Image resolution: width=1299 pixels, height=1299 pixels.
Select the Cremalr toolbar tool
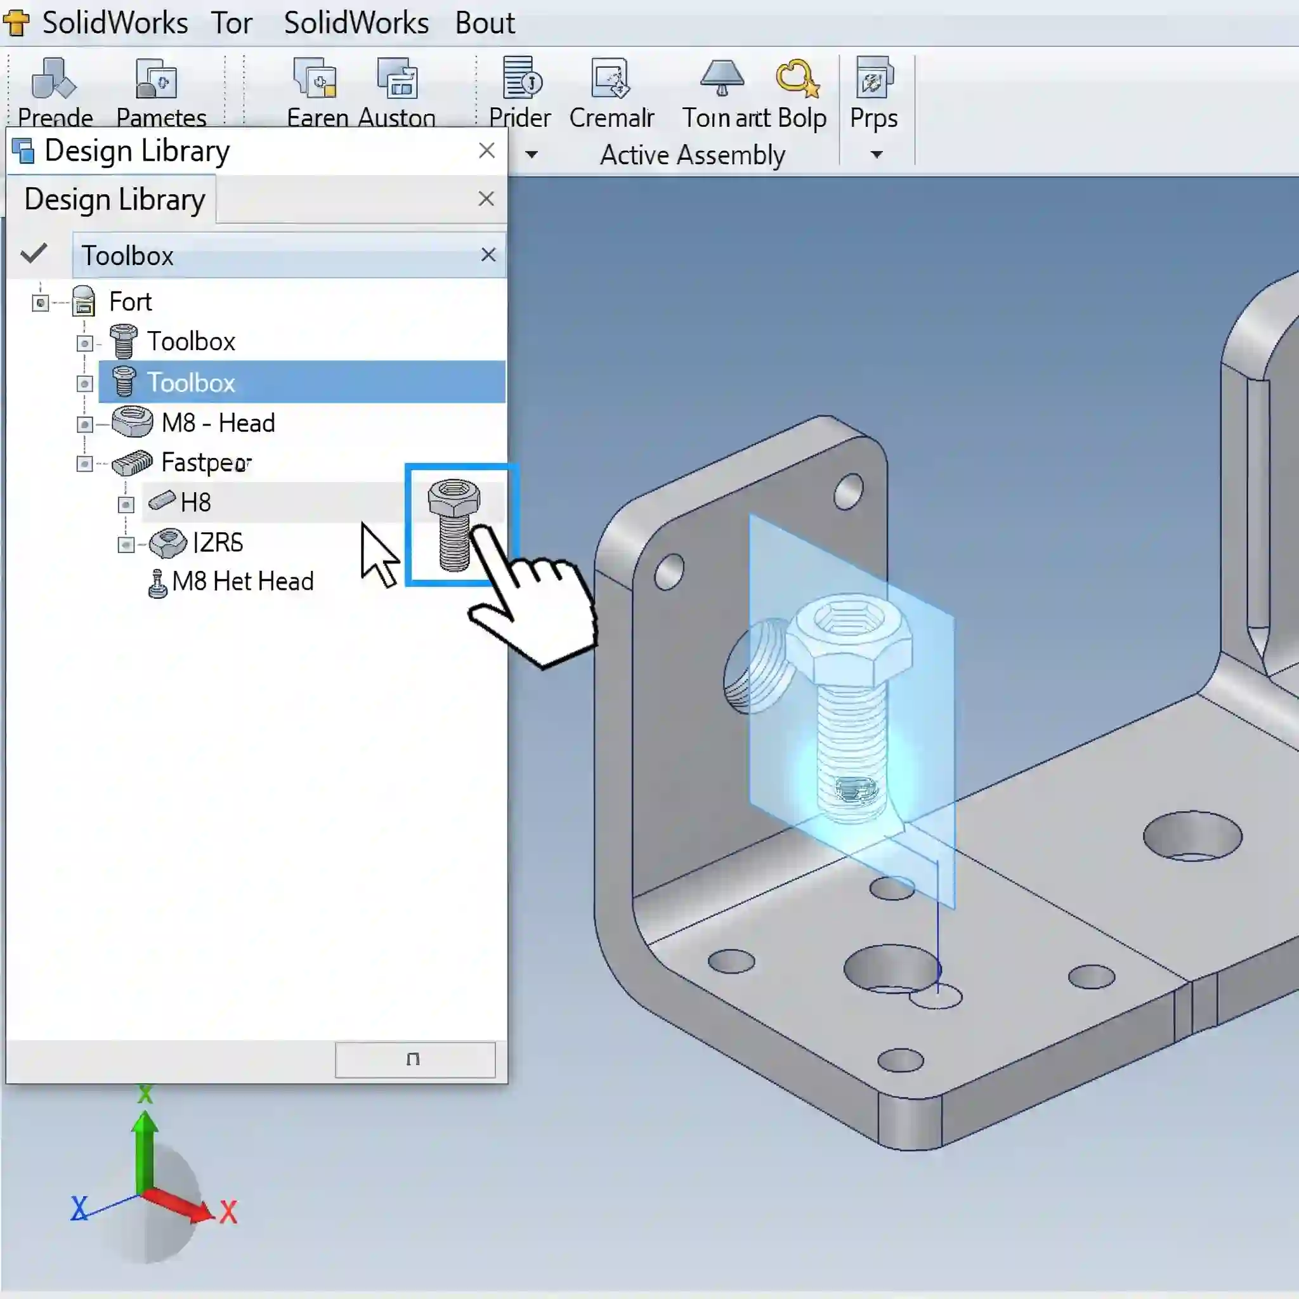(611, 93)
